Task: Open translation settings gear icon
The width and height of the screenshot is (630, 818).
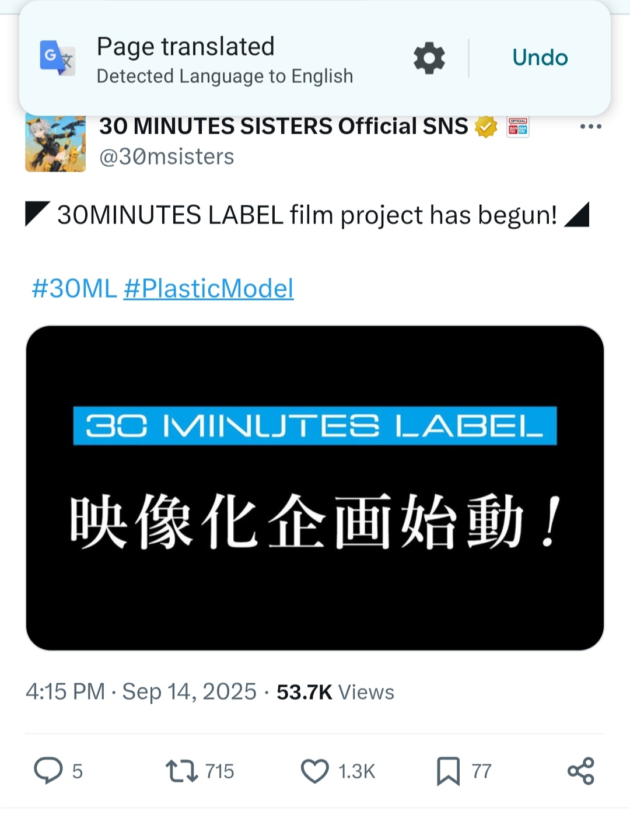Action: pos(429,58)
